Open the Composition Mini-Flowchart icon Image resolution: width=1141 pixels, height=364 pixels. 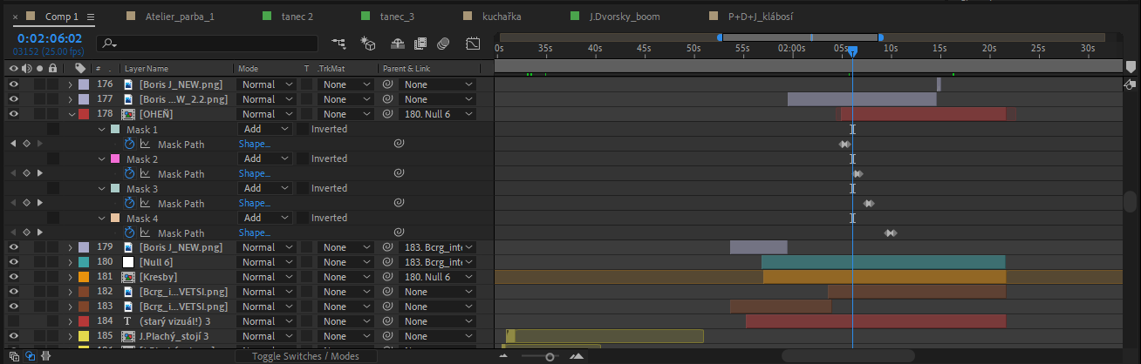pos(338,43)
